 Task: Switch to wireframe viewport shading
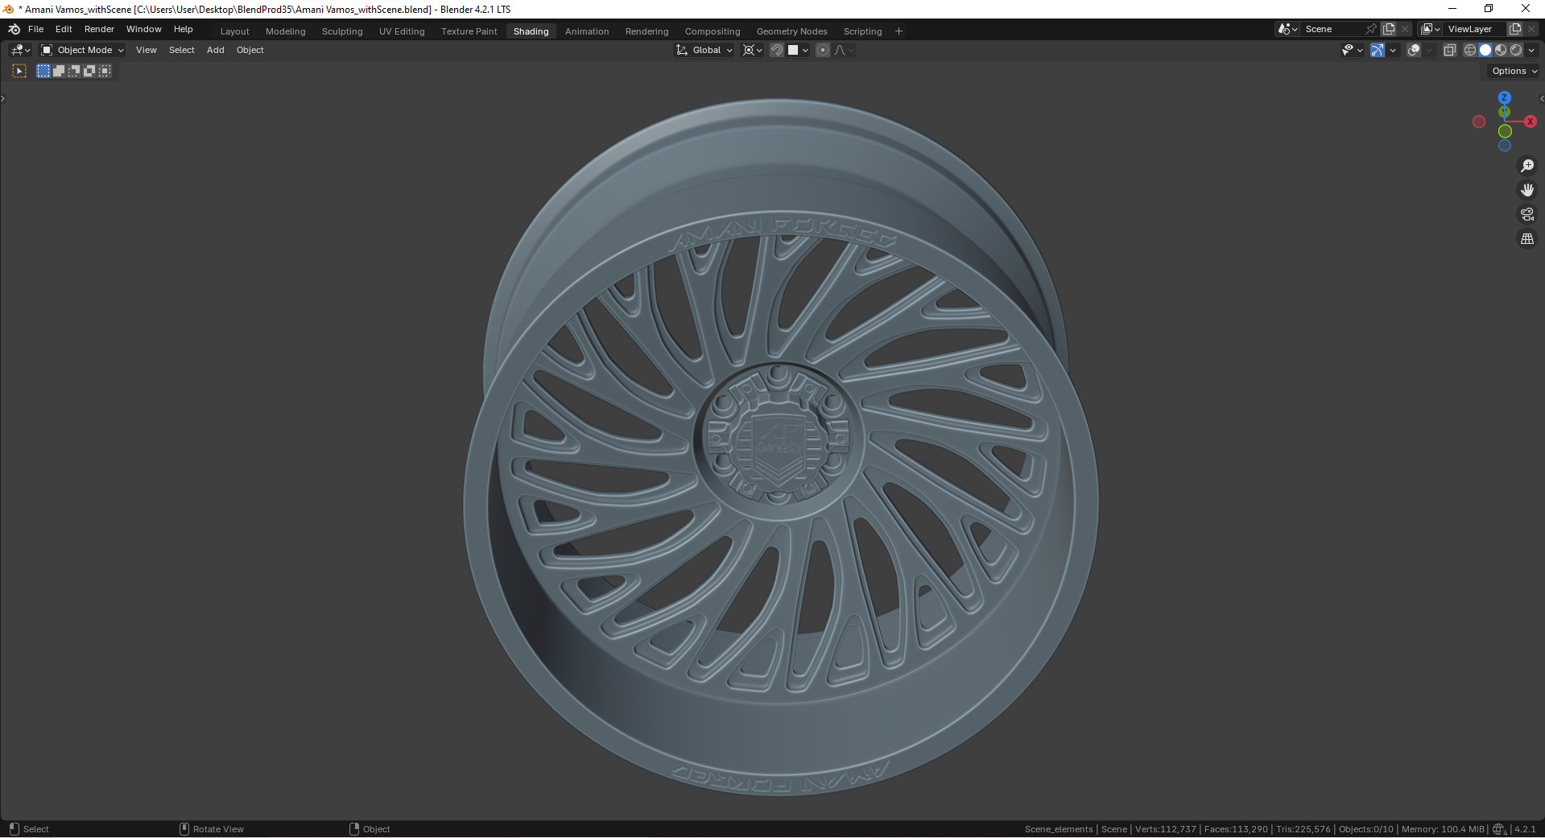[x=1470, y=50]
